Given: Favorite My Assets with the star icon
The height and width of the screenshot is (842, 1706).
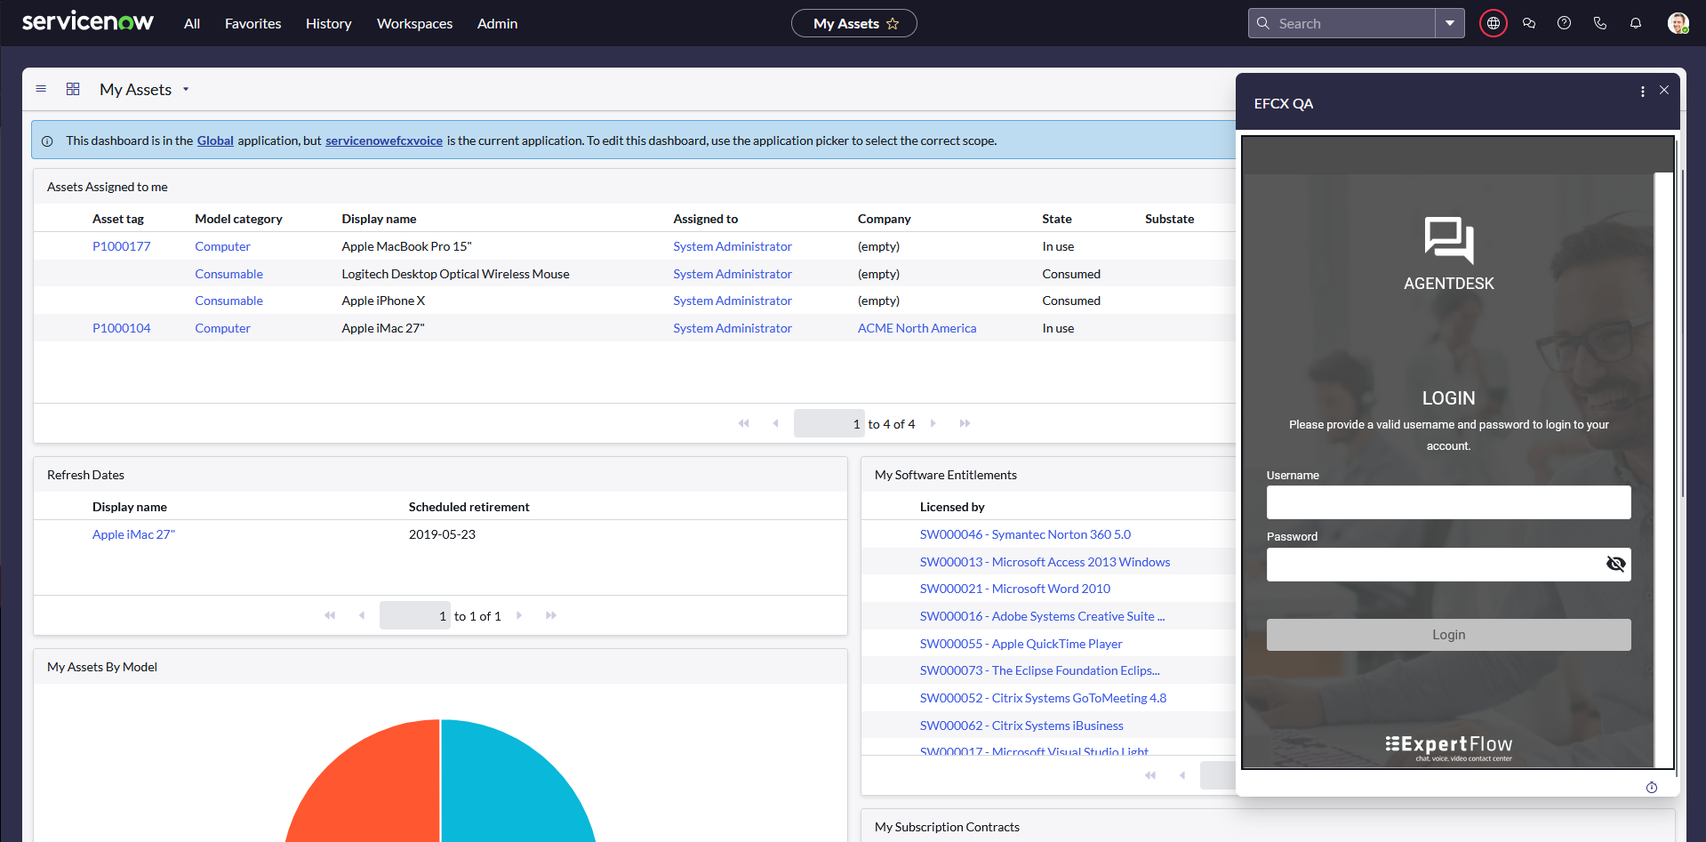Looking at the screenshot, I should (893, 24).
